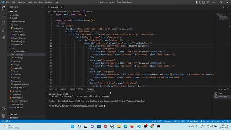231x130 pixels.
Task: Switch to the Problems tab
Action: tap(53, 89)
